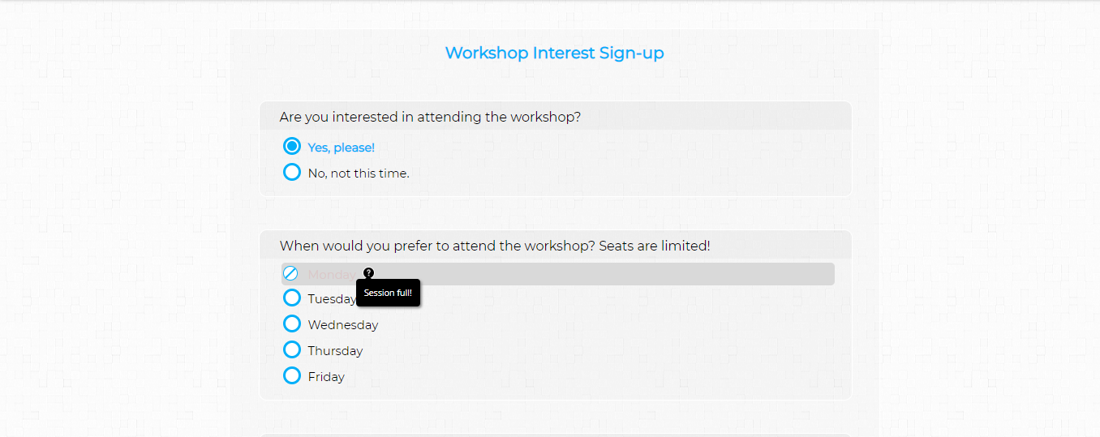Screen dimensions: 1100x437
Task: Click the Tuesday label text
Action: [331, 299]
